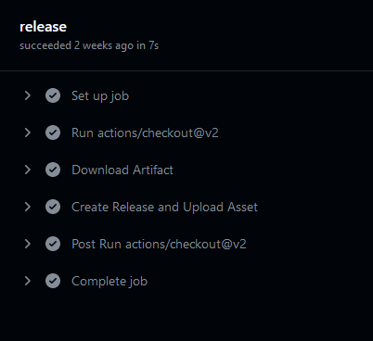Expand the Set up job step chevron

coord(28,95)
